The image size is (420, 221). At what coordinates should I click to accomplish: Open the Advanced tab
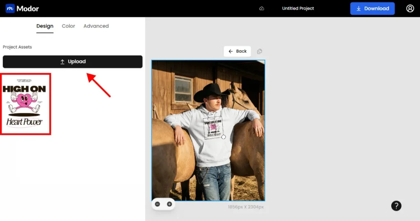click(x=96, y=26)
